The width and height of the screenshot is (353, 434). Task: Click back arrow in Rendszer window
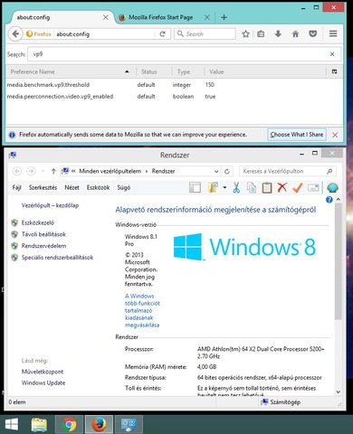[17, 171]
